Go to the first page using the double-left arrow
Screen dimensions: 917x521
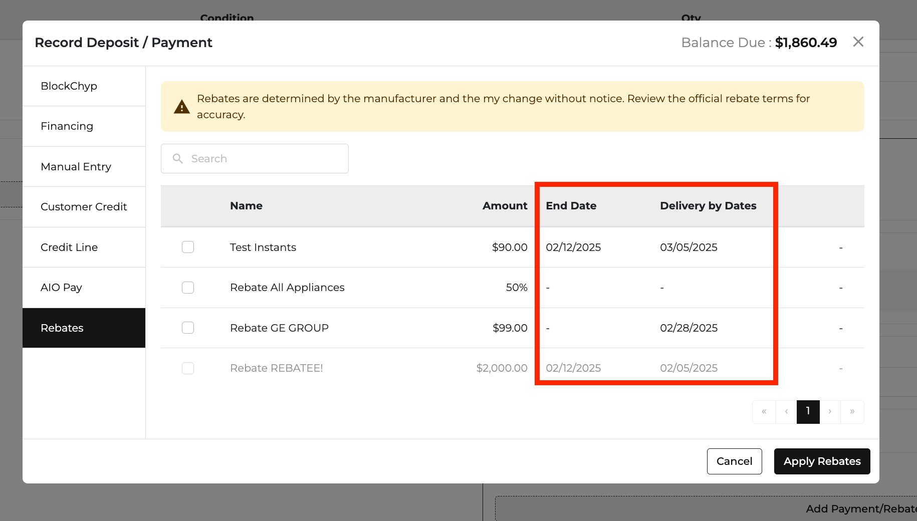tap(764, 412)
